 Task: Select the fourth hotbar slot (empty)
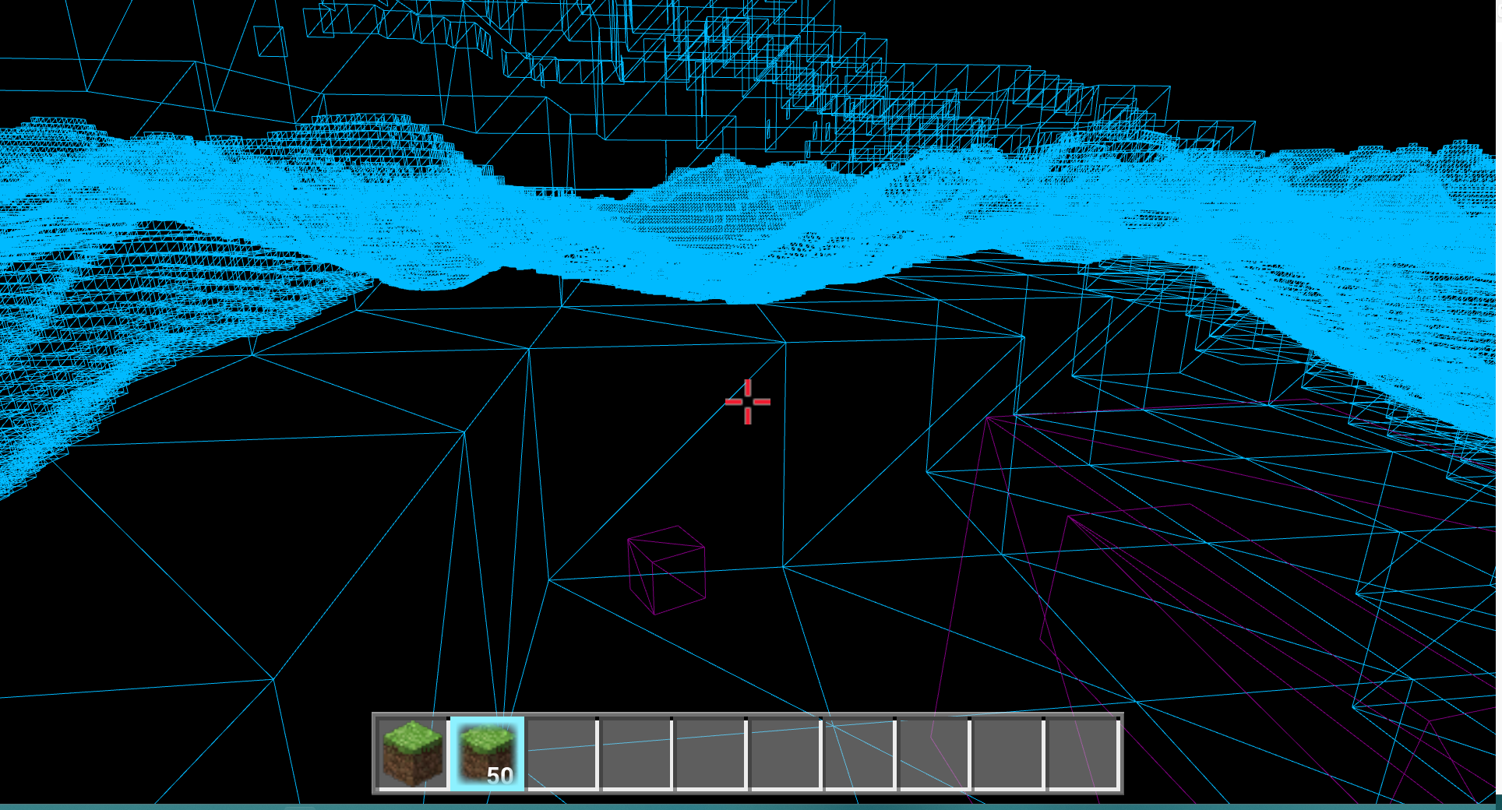click(x=636, y=753)
